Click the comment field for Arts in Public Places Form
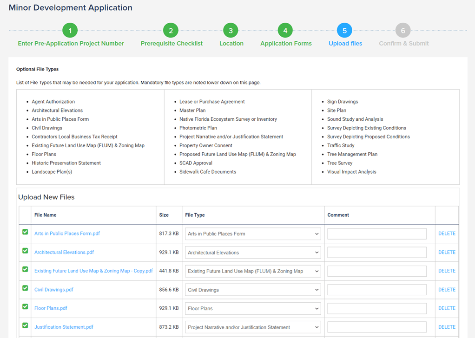 point(377,234)
